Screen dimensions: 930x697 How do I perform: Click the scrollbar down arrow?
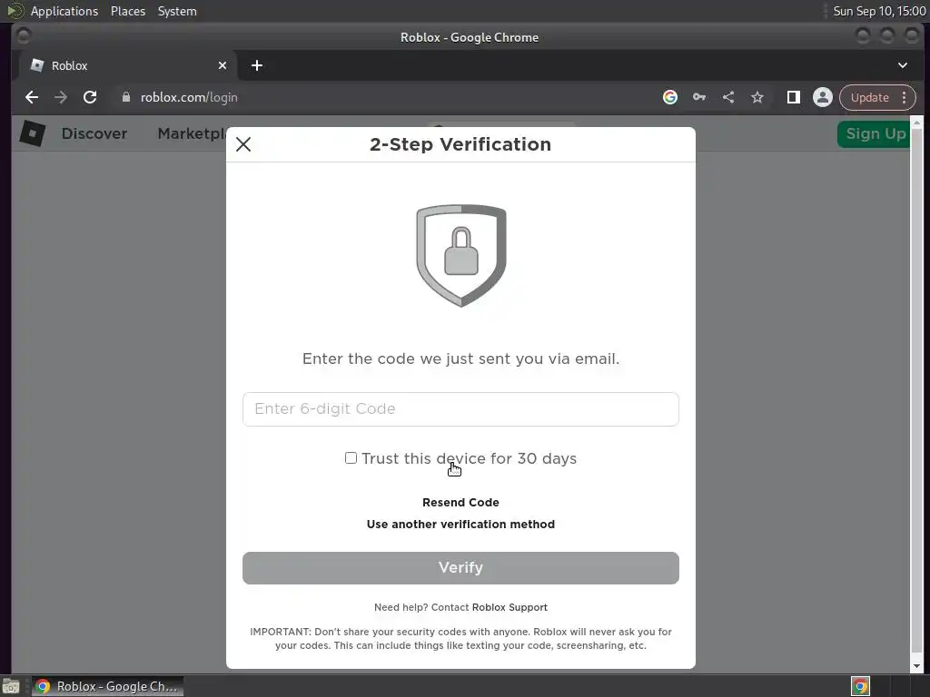[x=916, y=666]
